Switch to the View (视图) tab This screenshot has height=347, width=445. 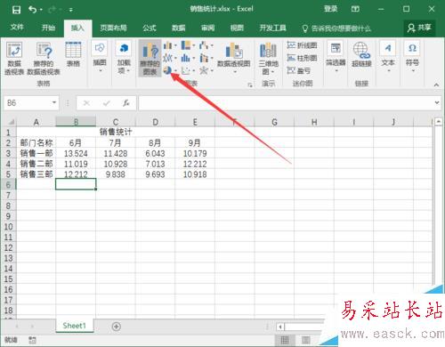(237, 28)
